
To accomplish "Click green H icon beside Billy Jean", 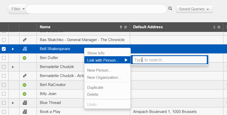I will (25, 94).
